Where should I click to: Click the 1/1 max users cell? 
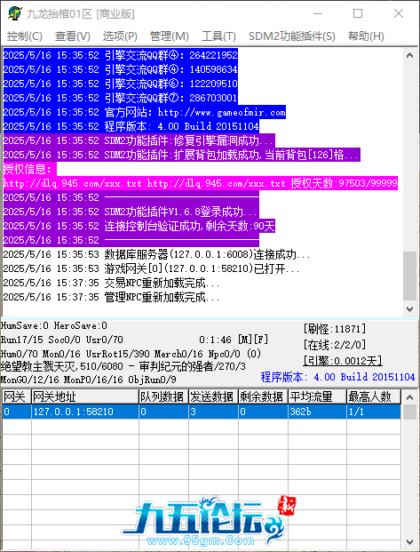(x=374, y=412)
